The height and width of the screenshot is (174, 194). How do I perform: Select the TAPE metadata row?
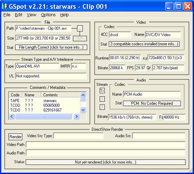(44, 101)
